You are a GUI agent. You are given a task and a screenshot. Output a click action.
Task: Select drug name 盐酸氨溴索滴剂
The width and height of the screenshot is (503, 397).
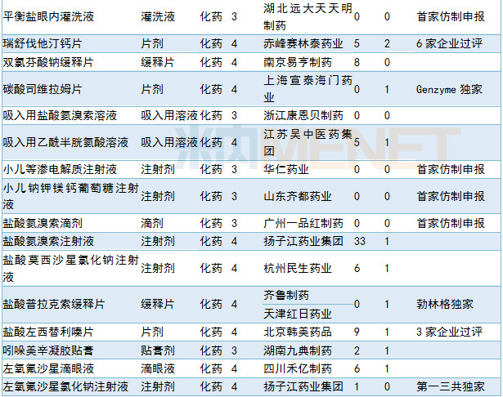click(x=43, y=223)
